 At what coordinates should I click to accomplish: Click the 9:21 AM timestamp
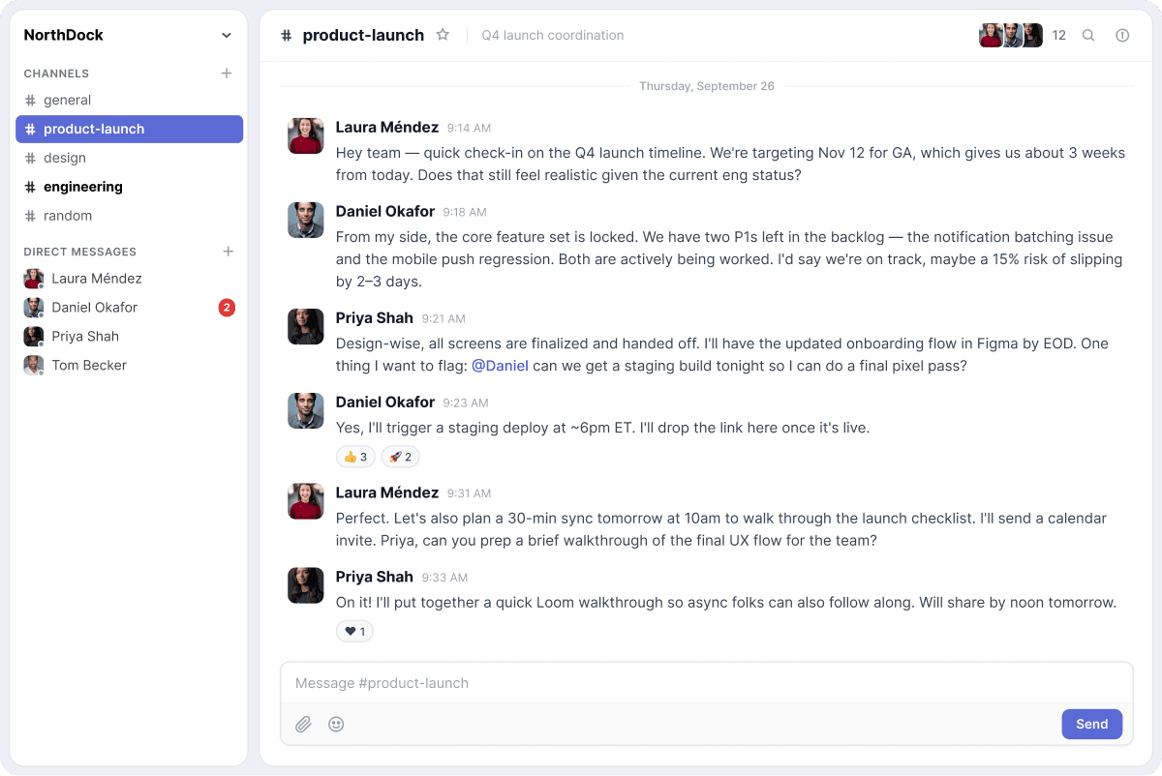coord(443,318)
